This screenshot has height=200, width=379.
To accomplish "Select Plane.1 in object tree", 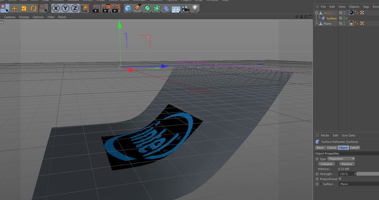I will tap(328, 13).
